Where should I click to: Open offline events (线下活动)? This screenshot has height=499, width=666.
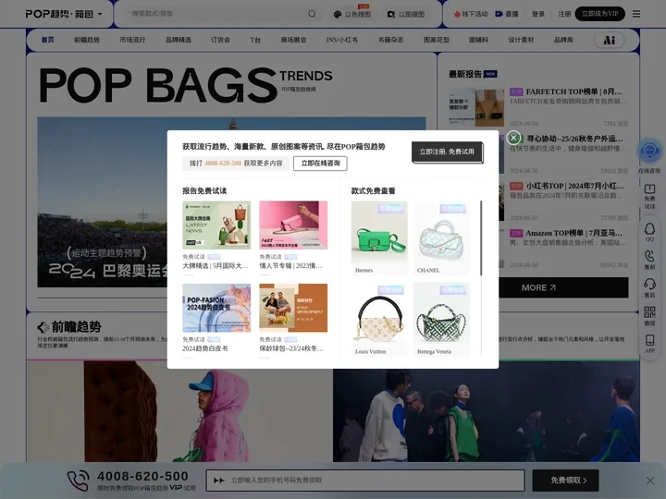coord(471,14)
